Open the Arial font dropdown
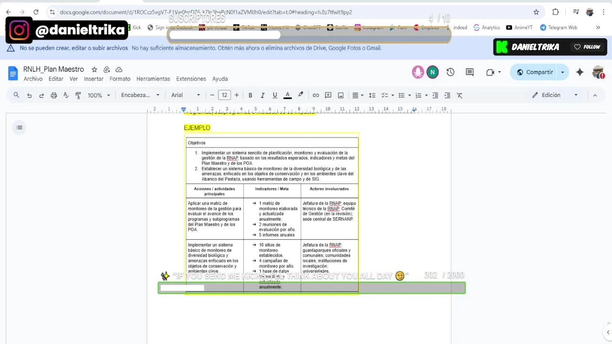612x344 pixels. (186, 95)
